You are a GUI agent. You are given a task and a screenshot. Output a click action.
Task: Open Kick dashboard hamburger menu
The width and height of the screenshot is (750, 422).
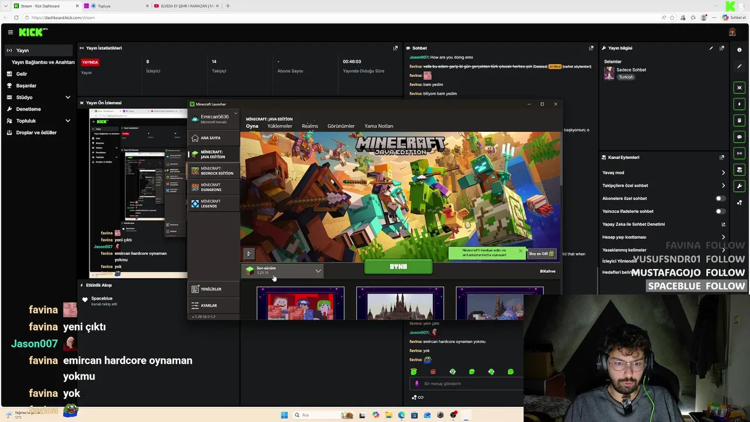(10, 32)
